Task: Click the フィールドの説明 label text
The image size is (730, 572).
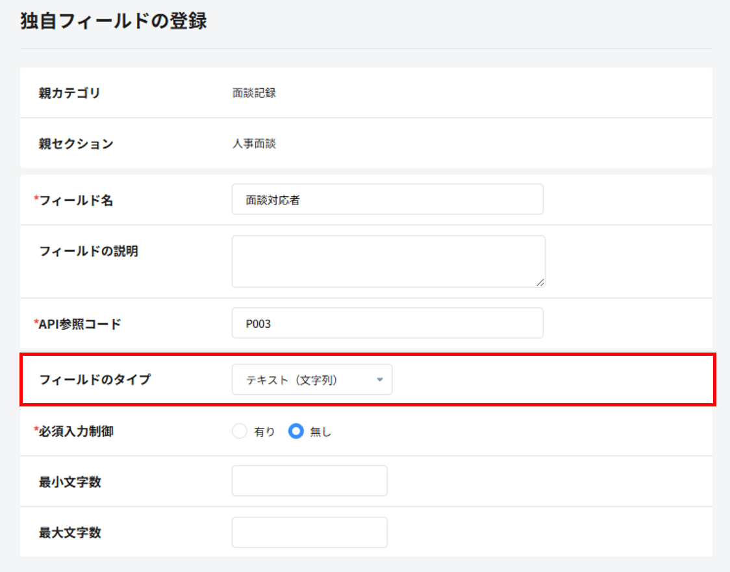Action: [88, 251]
